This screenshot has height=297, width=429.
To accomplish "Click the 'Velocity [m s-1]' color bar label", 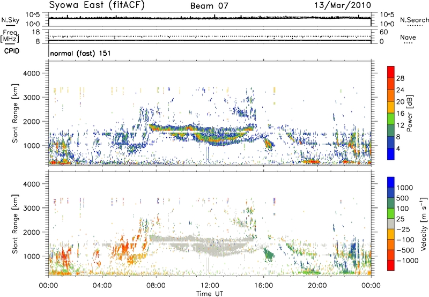I will [424, 224].
